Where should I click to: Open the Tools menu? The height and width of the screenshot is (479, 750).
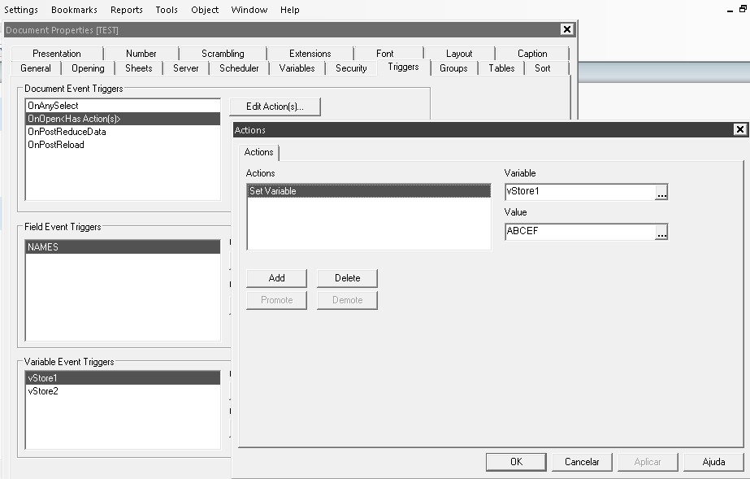(167, 10)
